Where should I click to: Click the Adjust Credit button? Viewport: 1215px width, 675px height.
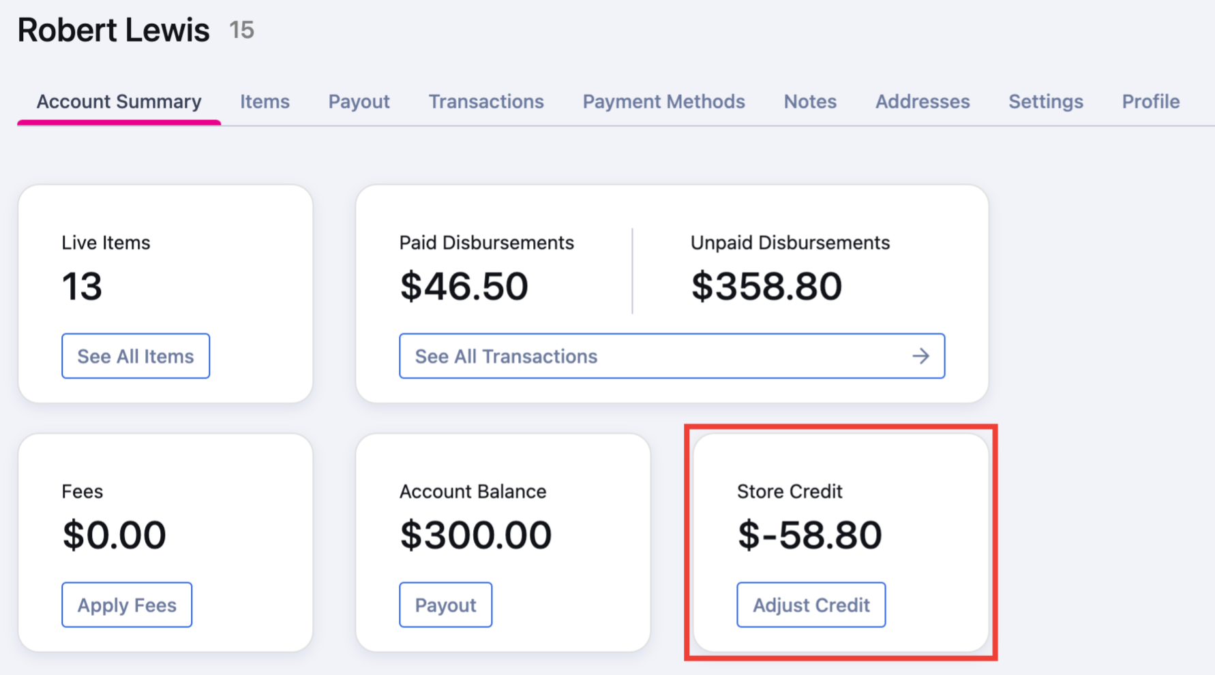811,604
